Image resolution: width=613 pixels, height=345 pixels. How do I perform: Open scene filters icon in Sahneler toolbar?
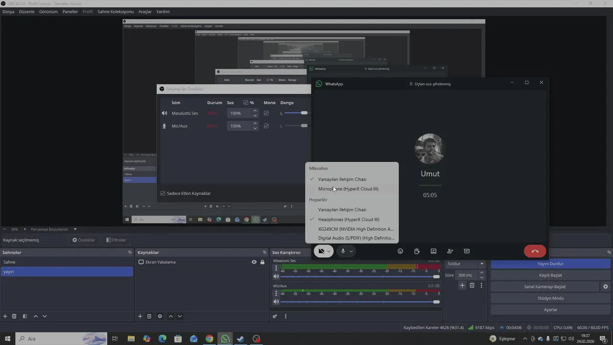pos(25,316)
